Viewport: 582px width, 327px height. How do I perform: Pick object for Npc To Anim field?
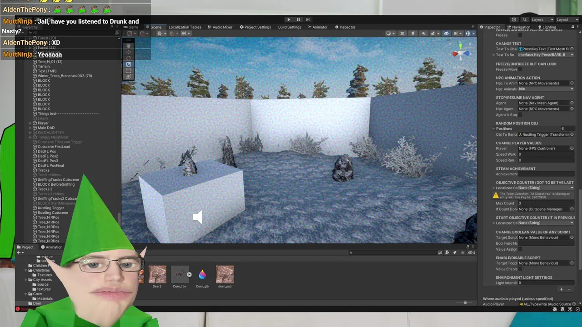tap(572, 83)
